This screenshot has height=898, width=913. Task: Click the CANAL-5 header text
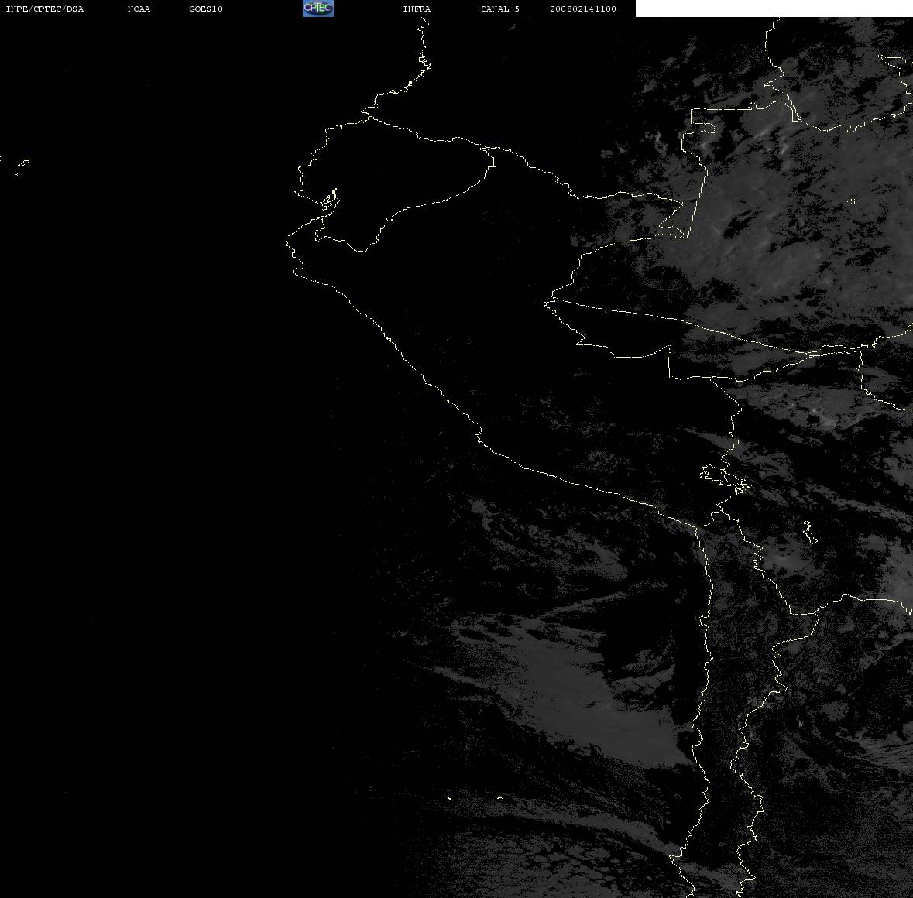point(500,9)
